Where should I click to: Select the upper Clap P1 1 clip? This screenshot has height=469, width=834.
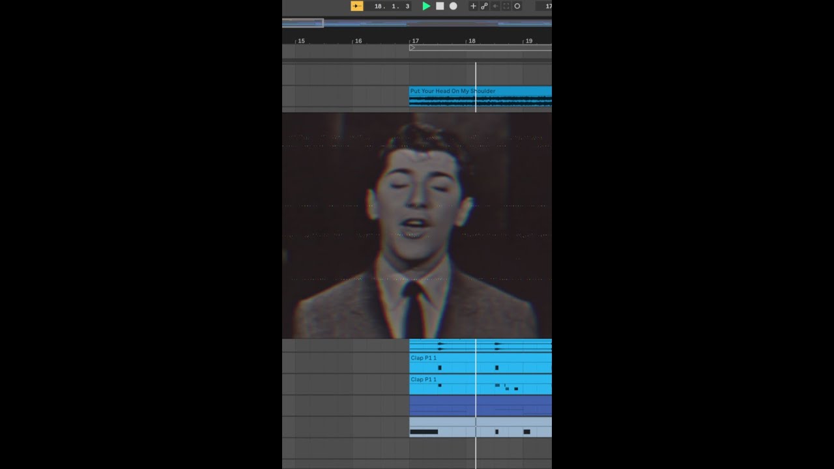tap(480, 363)
